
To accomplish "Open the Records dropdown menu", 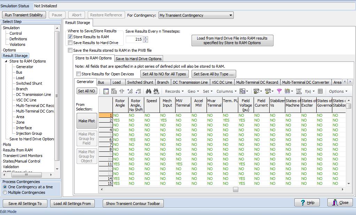I will (x=174, y=91).
